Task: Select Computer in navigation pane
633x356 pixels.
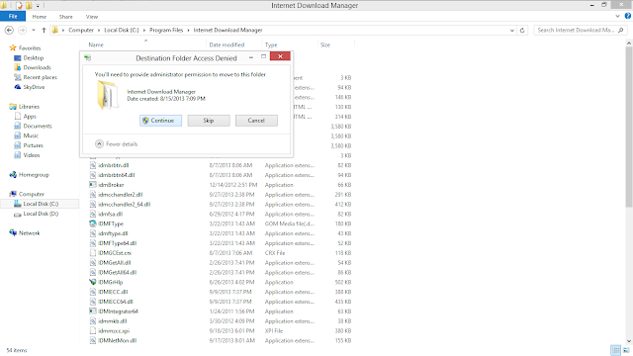Action: (x=31, y=194)
